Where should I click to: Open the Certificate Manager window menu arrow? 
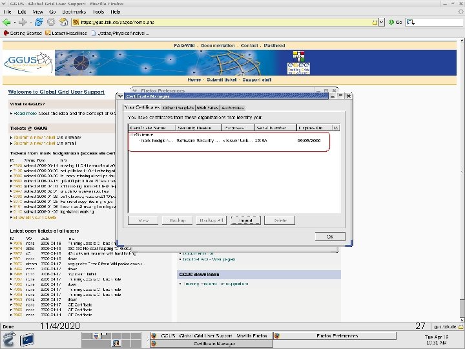[120, 96]
